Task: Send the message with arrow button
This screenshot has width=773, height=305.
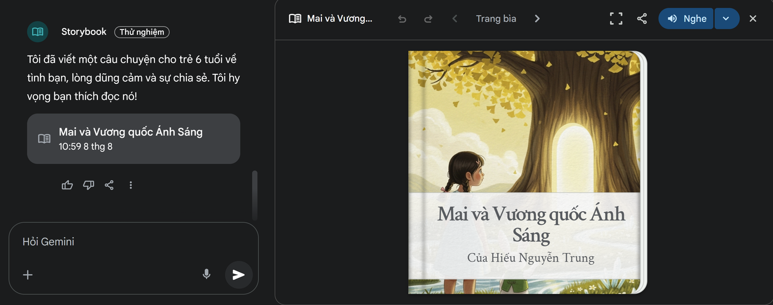Action: coord(239,274)
